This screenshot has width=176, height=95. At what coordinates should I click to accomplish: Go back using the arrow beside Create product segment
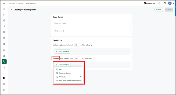12,10
